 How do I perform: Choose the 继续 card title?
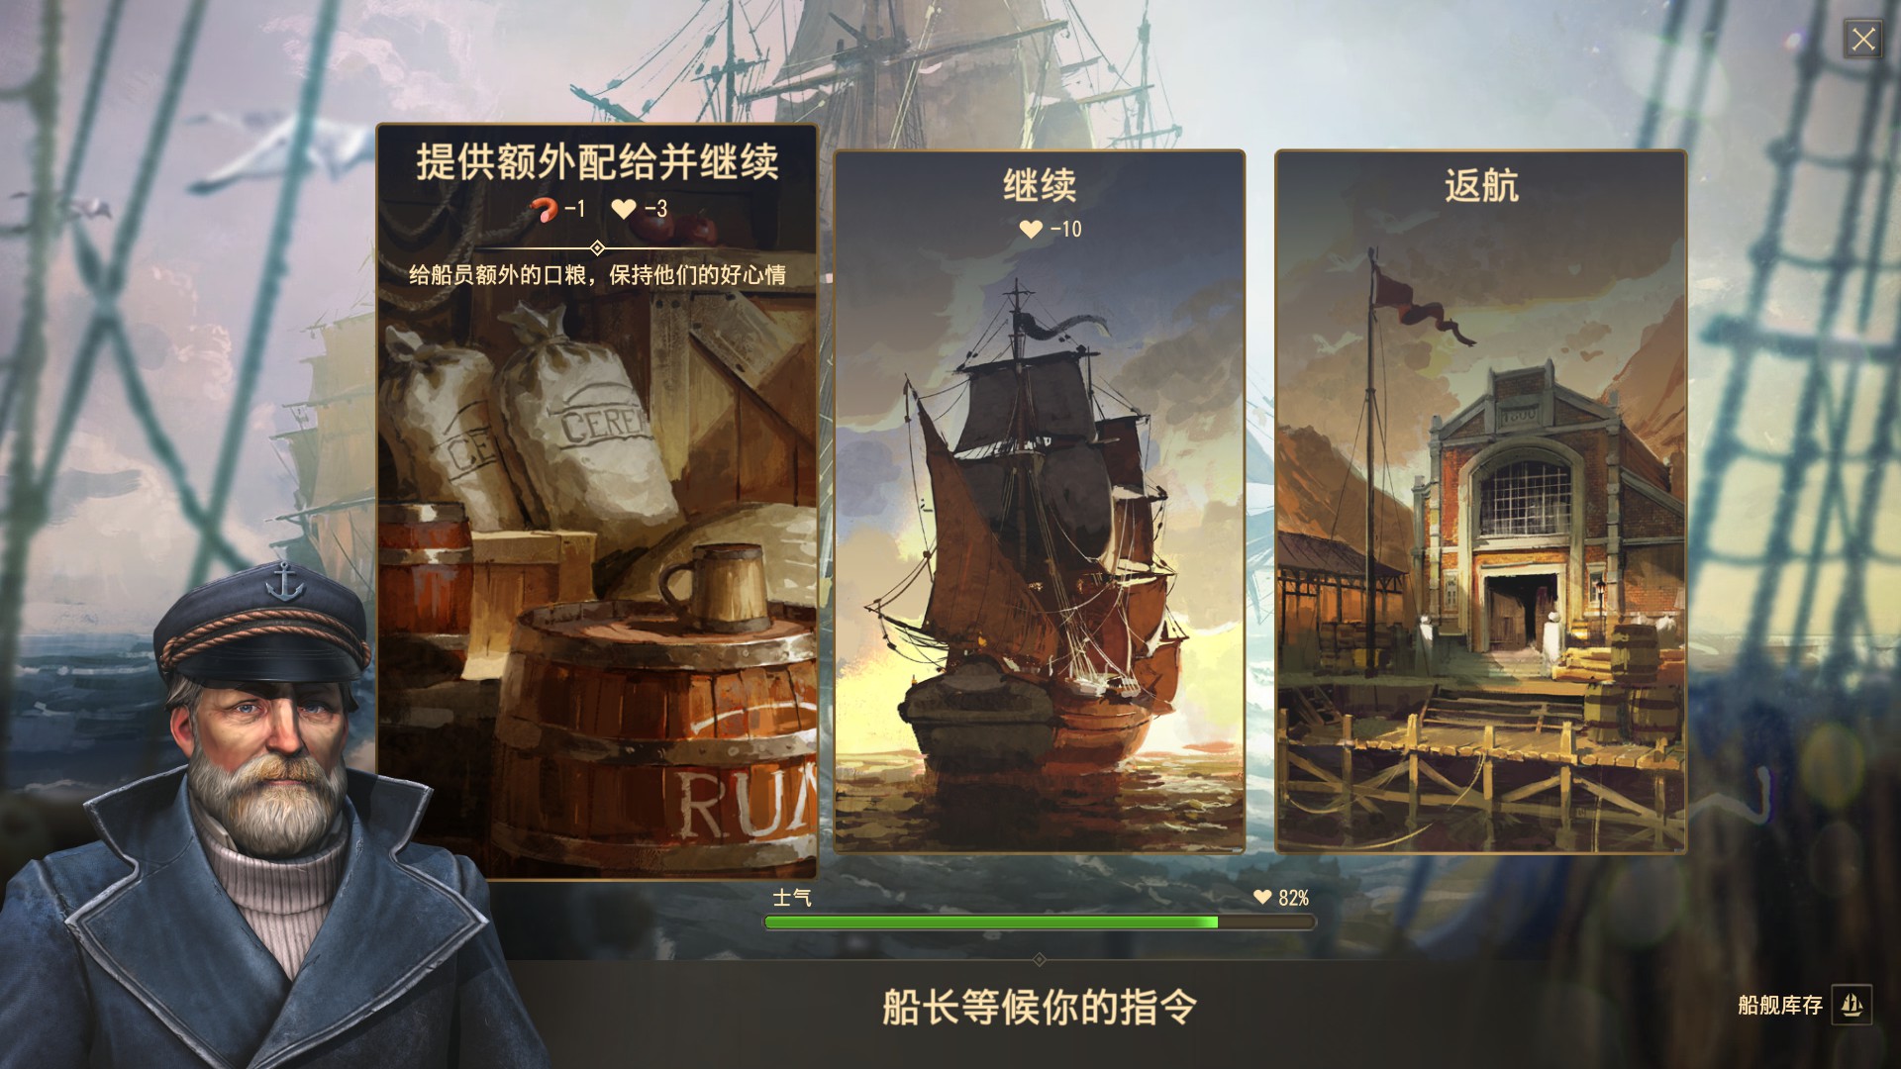[1040, 185]
